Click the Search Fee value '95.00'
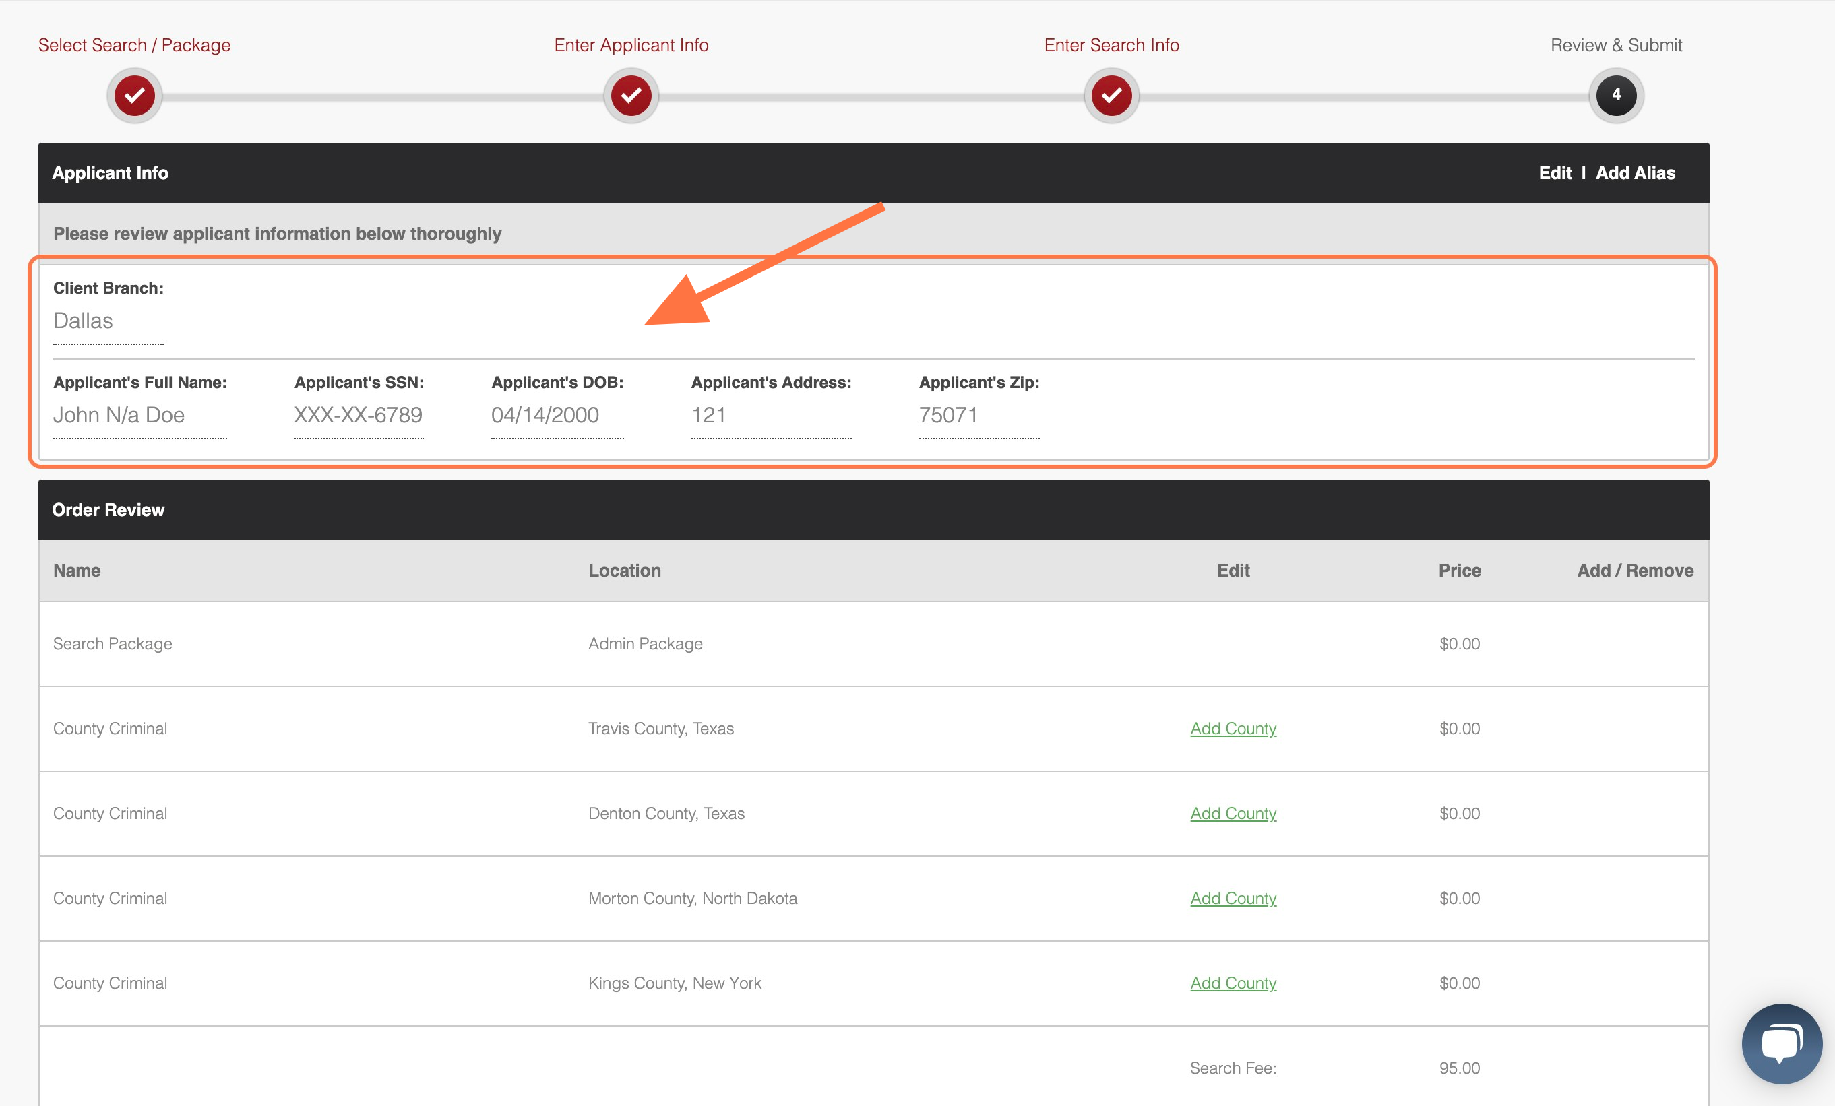Screen dimensions: 1835x1106 pyautogui.click(x=1459, y=1068)
